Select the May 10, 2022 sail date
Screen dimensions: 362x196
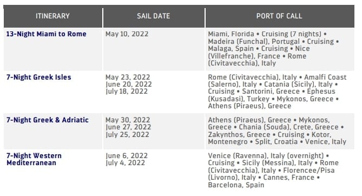pos(127,34)
